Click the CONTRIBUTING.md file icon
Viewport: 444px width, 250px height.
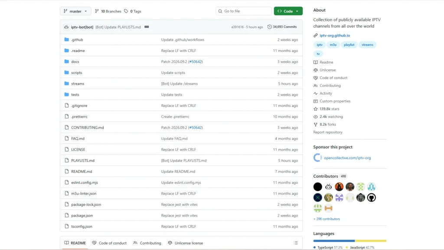pyautogui.click(x=66, y=128)
